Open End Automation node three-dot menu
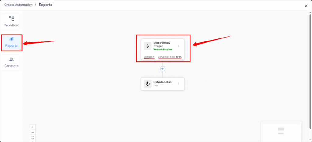 [179, 84]
